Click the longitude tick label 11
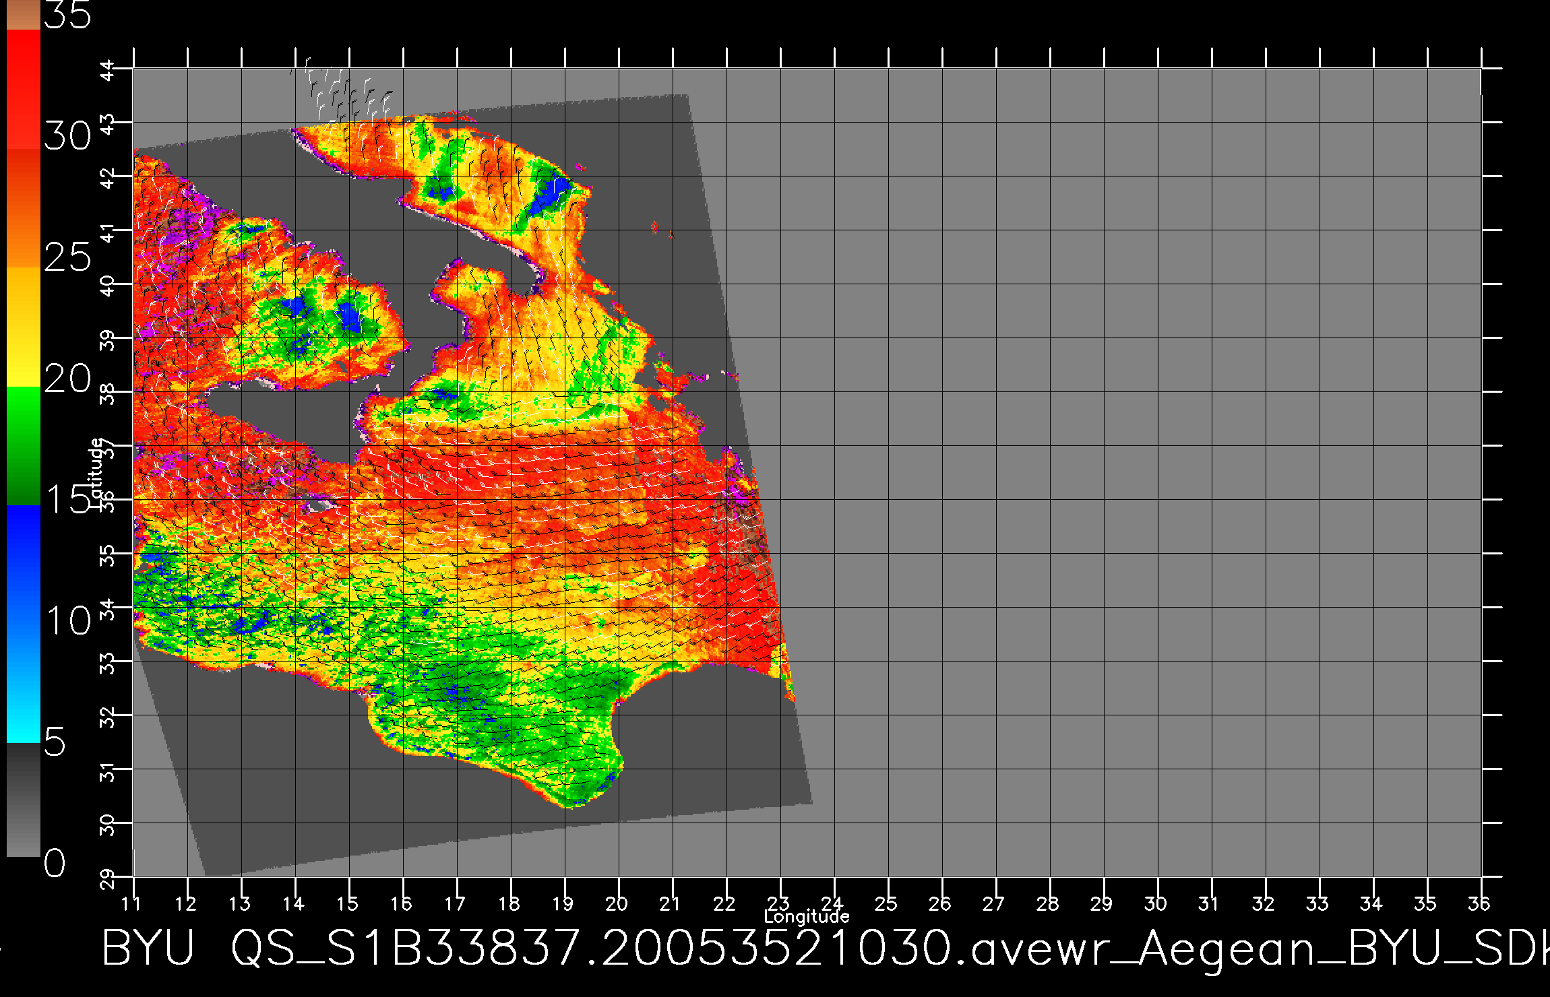Viewport: 1550px width, 997px height. 131,903
